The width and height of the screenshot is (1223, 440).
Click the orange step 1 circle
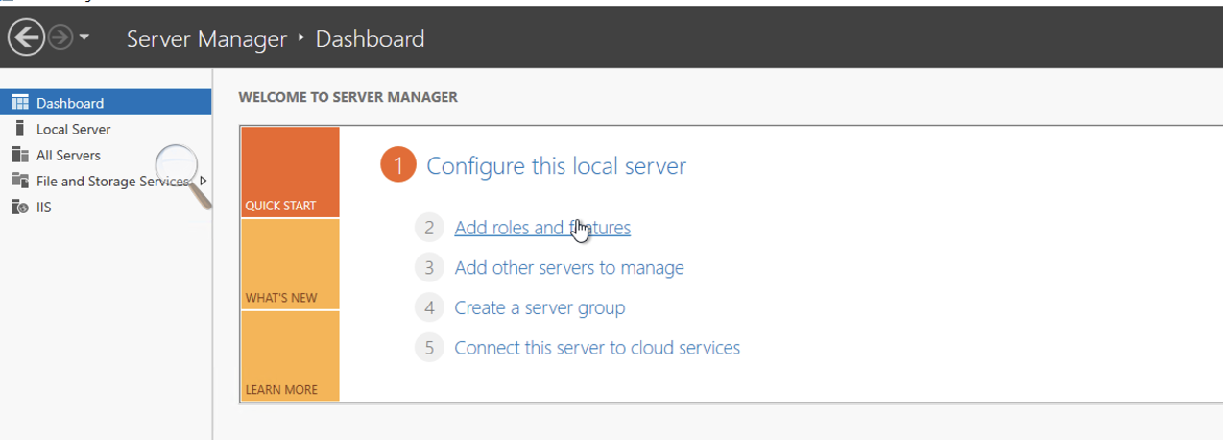coord(397,165)
